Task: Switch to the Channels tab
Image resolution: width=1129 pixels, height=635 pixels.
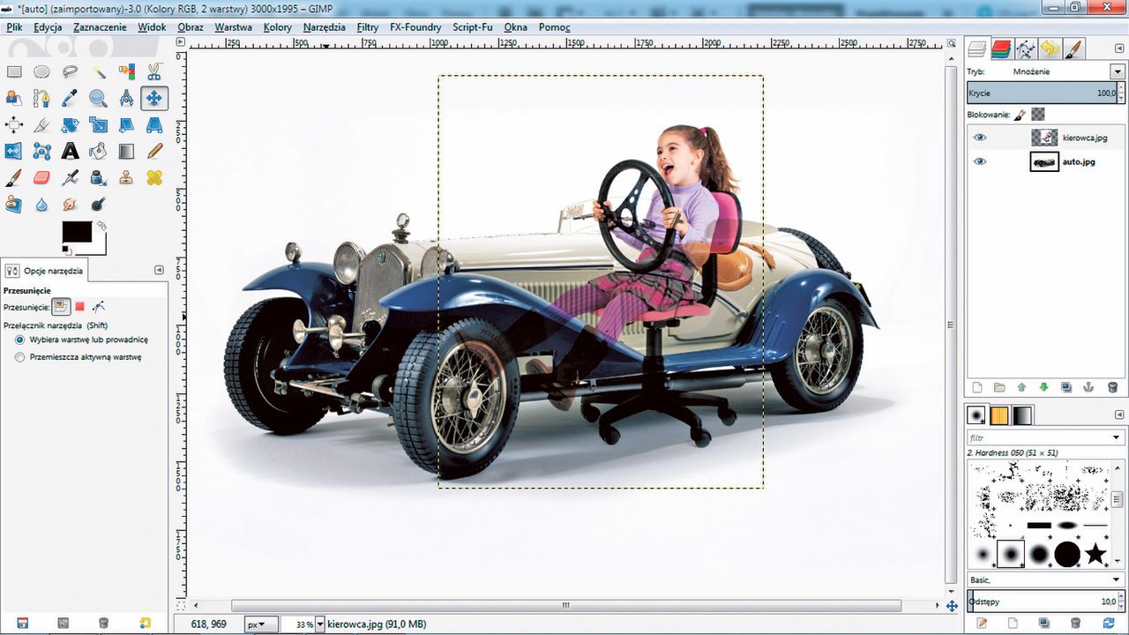Action: coord(1001,49)
